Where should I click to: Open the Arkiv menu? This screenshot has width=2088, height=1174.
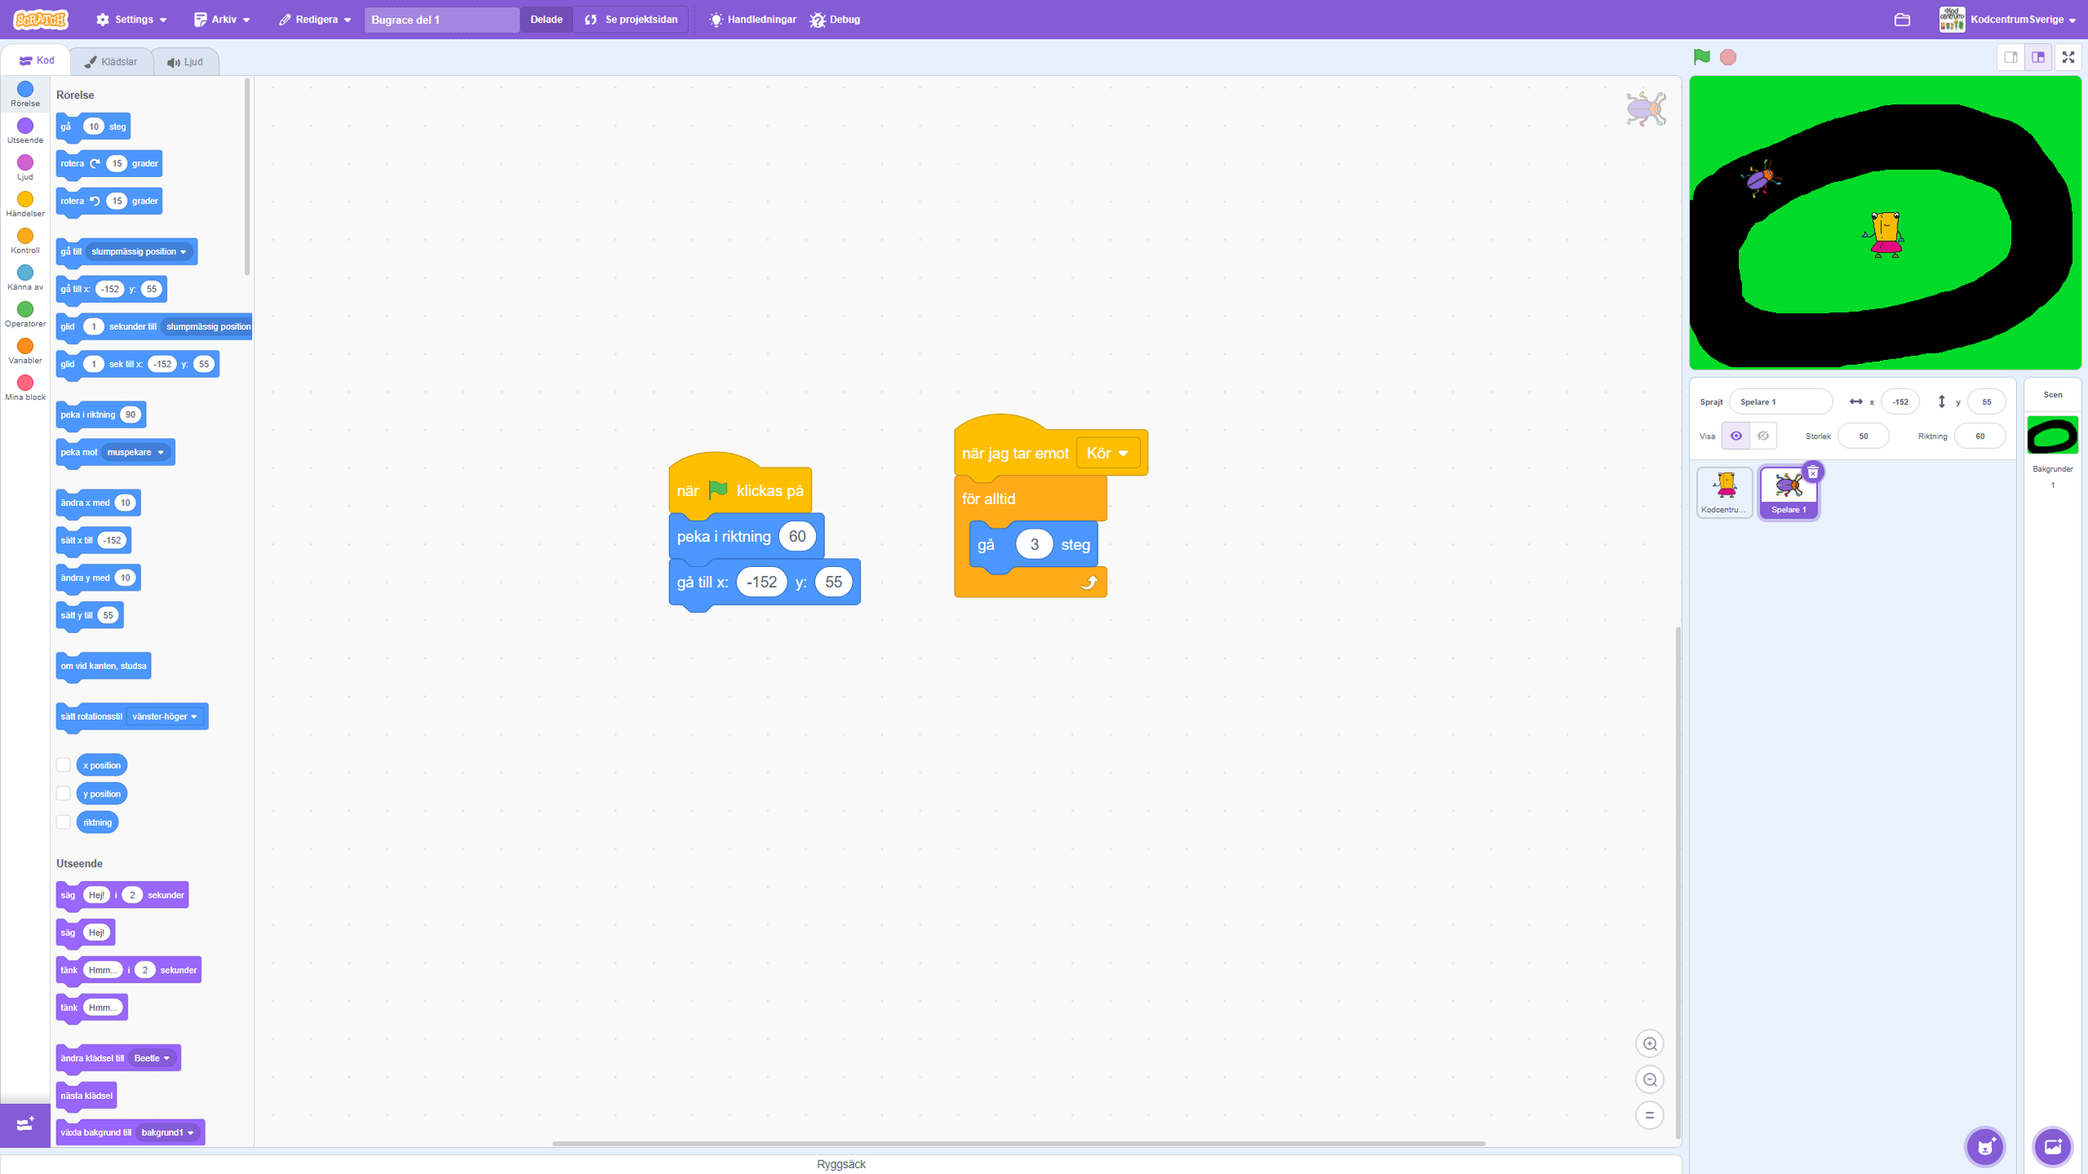221,19
